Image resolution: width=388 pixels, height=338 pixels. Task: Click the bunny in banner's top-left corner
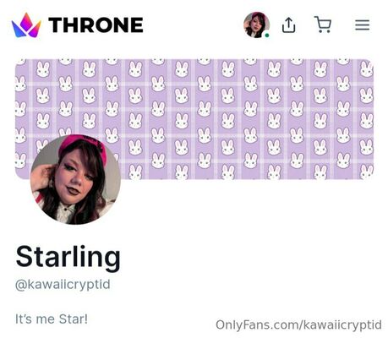point(20,62)
